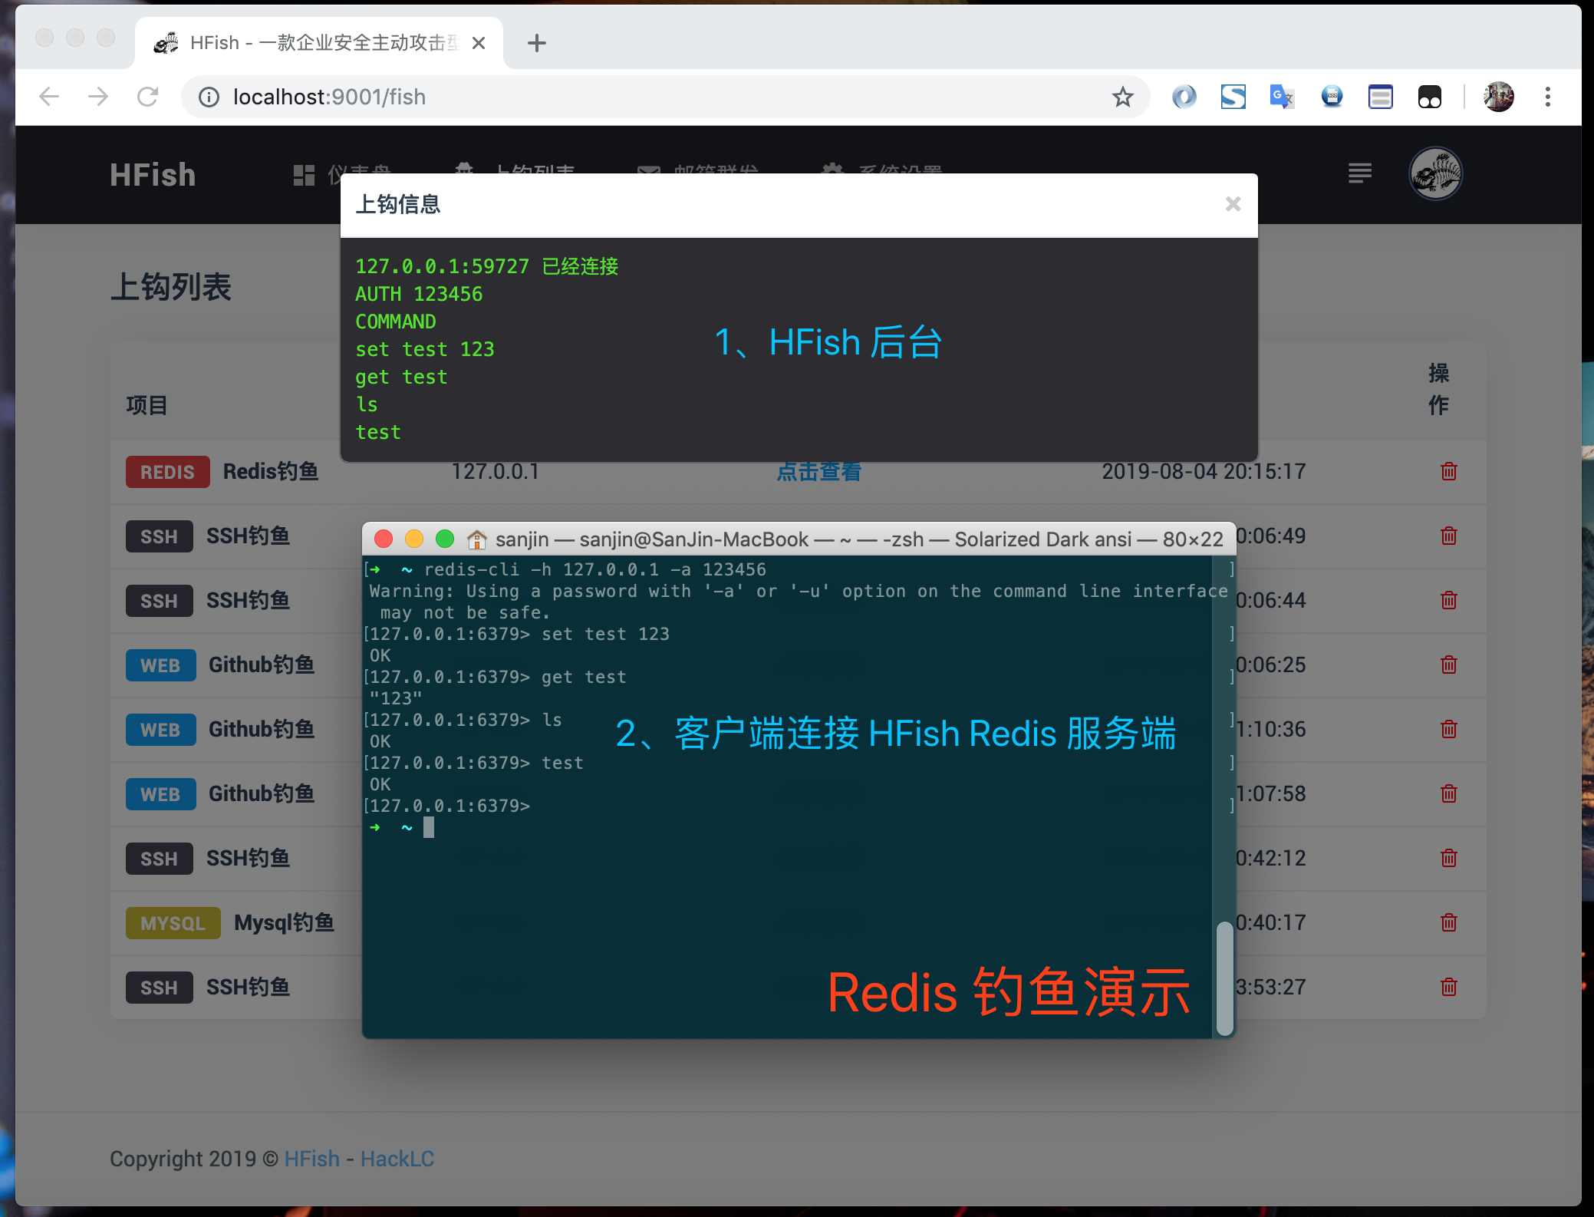This screenshot has width=1594, height=1217.
Task: Click the terminal window scrollbar thumb
Action: [1224, 978]
